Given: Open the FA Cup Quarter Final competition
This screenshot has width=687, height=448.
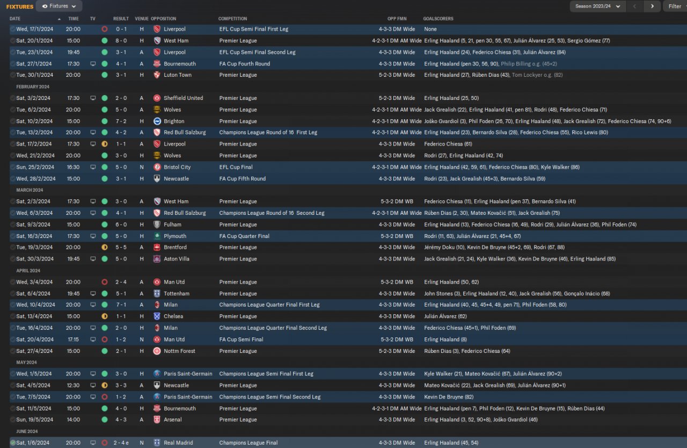Looking at the screenshot, I should [244, 236].
